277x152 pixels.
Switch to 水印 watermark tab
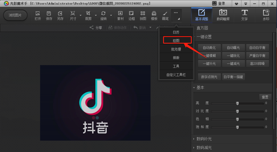pos(266,15)
